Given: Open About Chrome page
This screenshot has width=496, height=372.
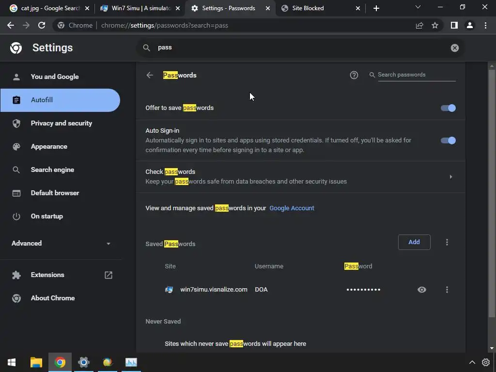Looking at the screenshot, I should click(x=61, y=298).
